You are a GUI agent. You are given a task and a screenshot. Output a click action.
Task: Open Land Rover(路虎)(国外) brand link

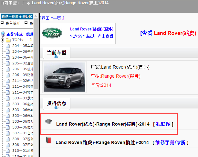coord(92,29)
